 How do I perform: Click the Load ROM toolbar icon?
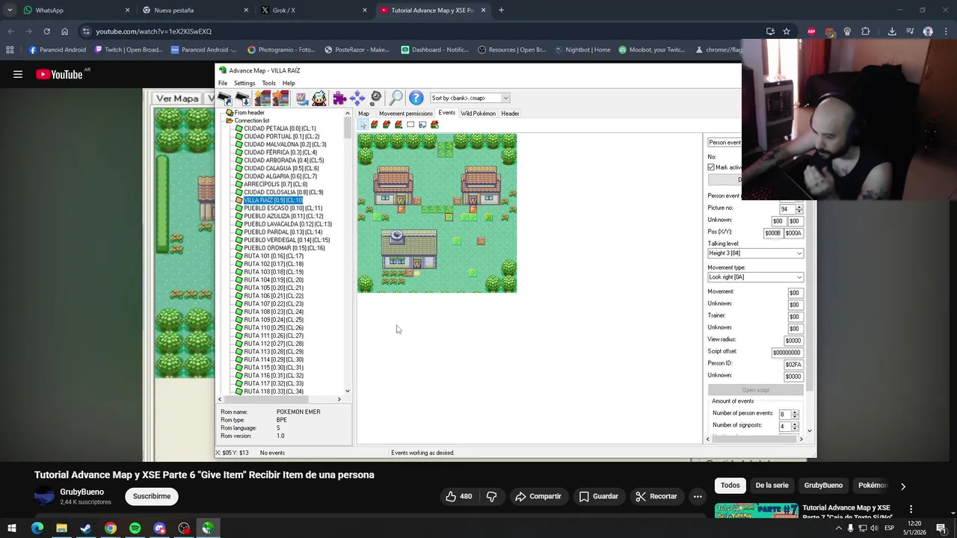click(225, 98)
